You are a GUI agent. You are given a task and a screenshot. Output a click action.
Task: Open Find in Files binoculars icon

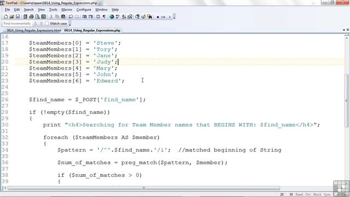149,17
